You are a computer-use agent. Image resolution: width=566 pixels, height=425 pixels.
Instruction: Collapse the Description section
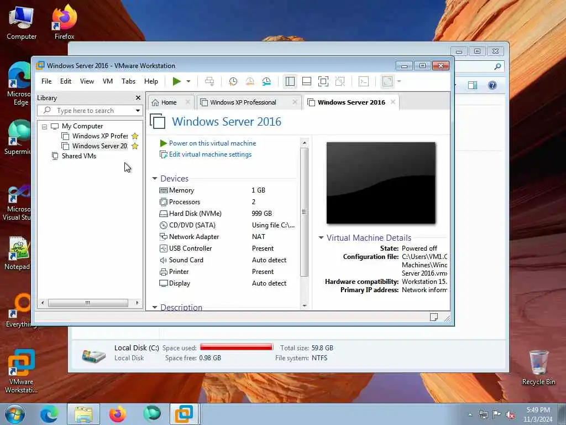(x=155, y=307)
